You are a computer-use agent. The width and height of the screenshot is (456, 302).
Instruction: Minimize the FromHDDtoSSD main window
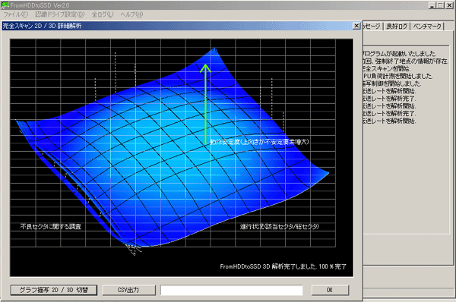pyautogui.click(x=432, y=5)
